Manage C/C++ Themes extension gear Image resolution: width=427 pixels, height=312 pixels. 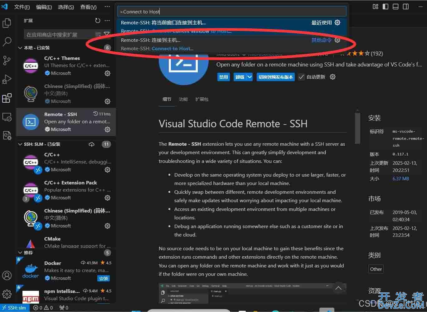point(108,73)
